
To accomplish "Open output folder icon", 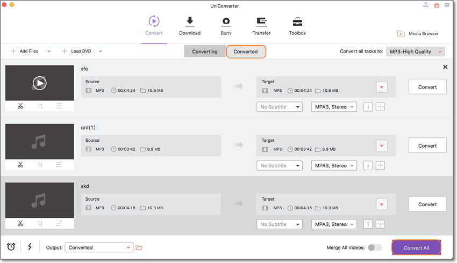I will click(x=139, y=247).
